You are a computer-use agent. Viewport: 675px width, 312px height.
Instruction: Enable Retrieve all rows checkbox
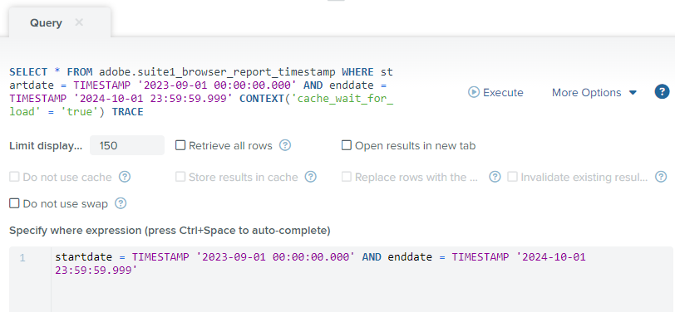[x=180, y=146]
